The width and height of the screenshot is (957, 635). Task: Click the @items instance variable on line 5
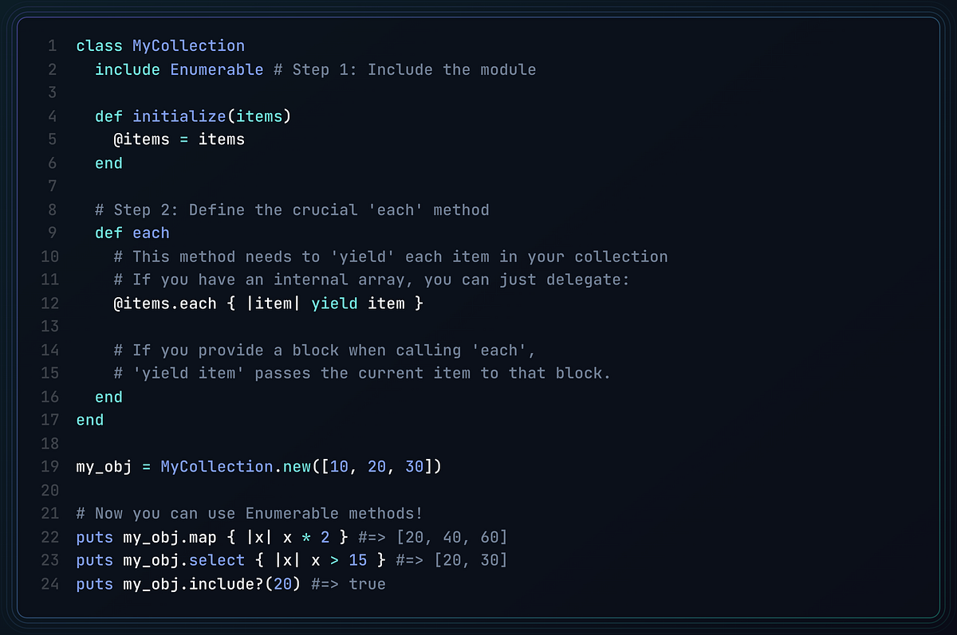(x=144, y=139)
